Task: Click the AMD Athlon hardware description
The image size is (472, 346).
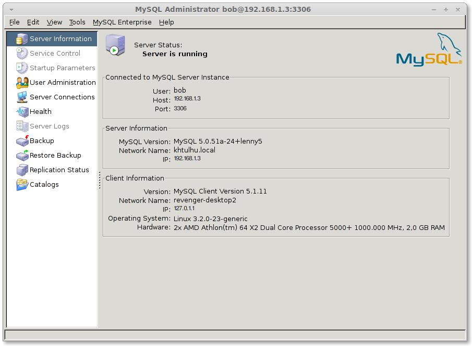Action: (x=309, y=228)
